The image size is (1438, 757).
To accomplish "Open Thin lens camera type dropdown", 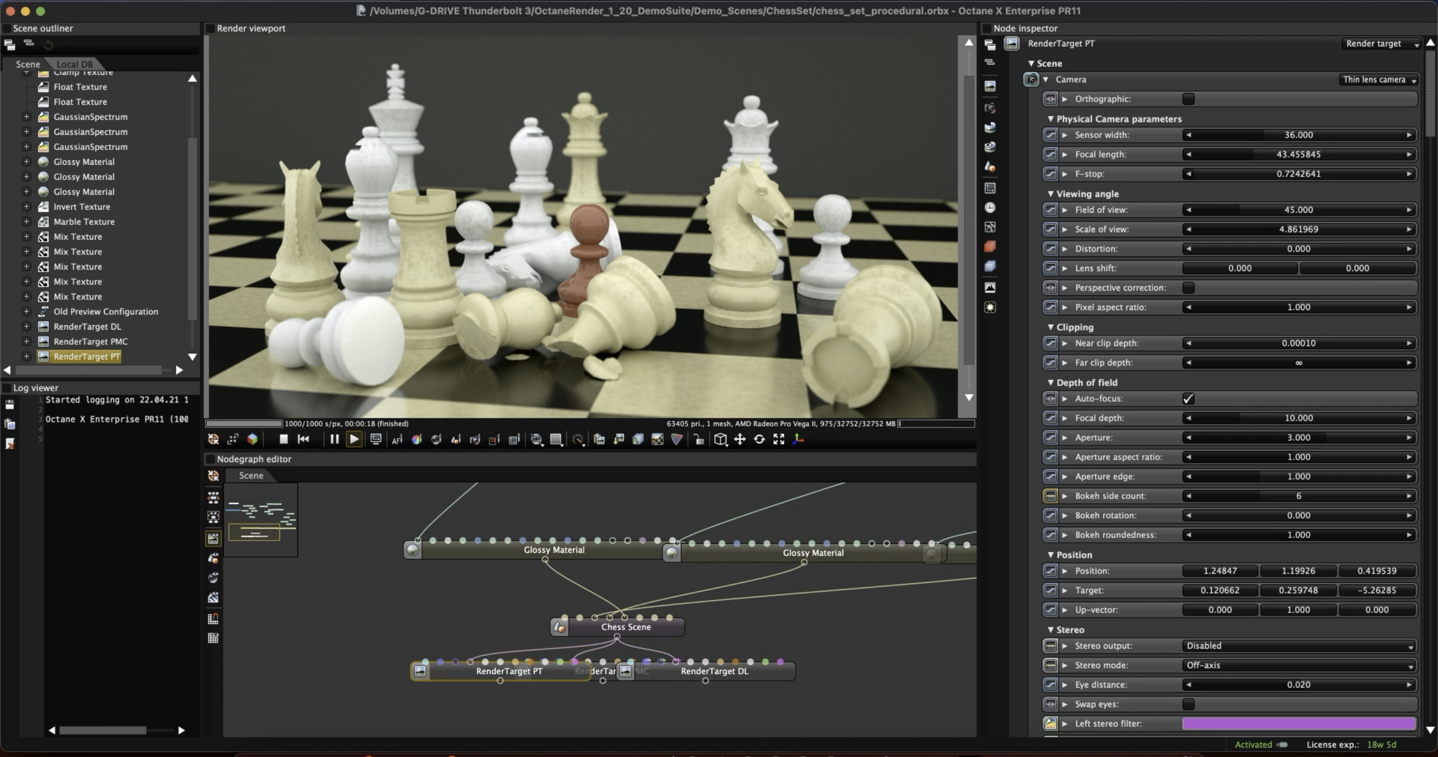I will (1377, 80).
